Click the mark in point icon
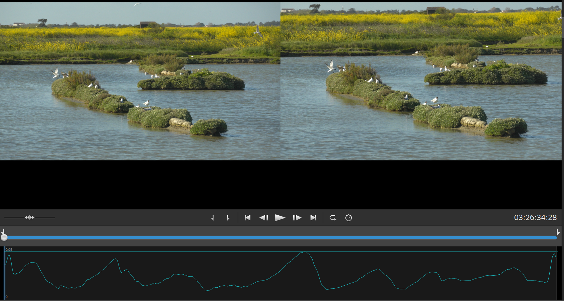This screenshot has height=301, width=564. point(212,218)
